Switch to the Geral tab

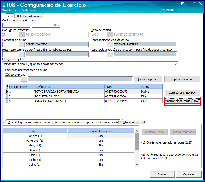[x=10, y=16]
